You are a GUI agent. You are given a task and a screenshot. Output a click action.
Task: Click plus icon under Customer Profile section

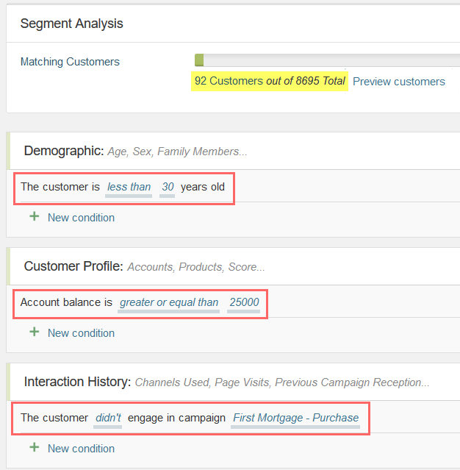35,332
